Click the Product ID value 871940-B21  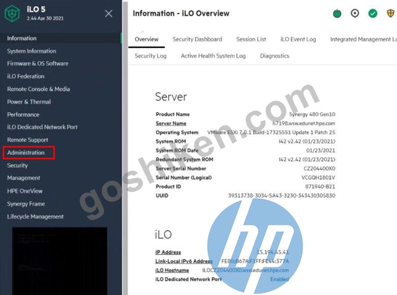pos(320,187)
